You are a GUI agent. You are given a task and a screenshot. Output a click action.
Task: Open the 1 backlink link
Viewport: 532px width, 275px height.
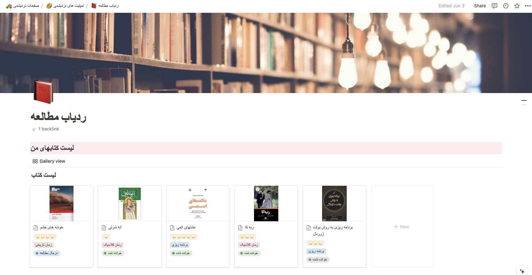coord(49,129)
